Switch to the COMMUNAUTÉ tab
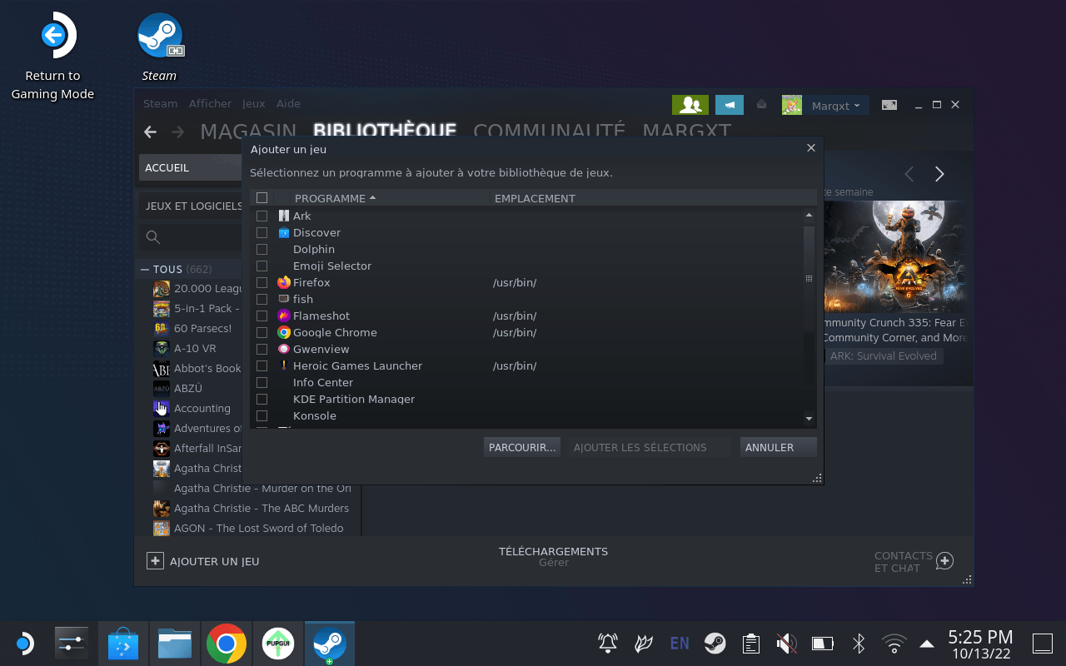The height and width of the screenshot is (666, 1066). [549, 130]
